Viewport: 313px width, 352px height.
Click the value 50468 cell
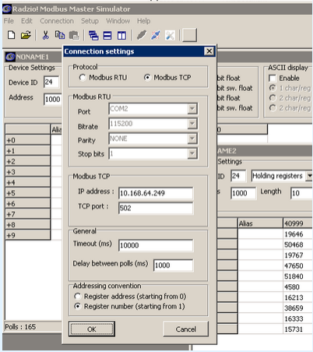(x=297, y=245)
